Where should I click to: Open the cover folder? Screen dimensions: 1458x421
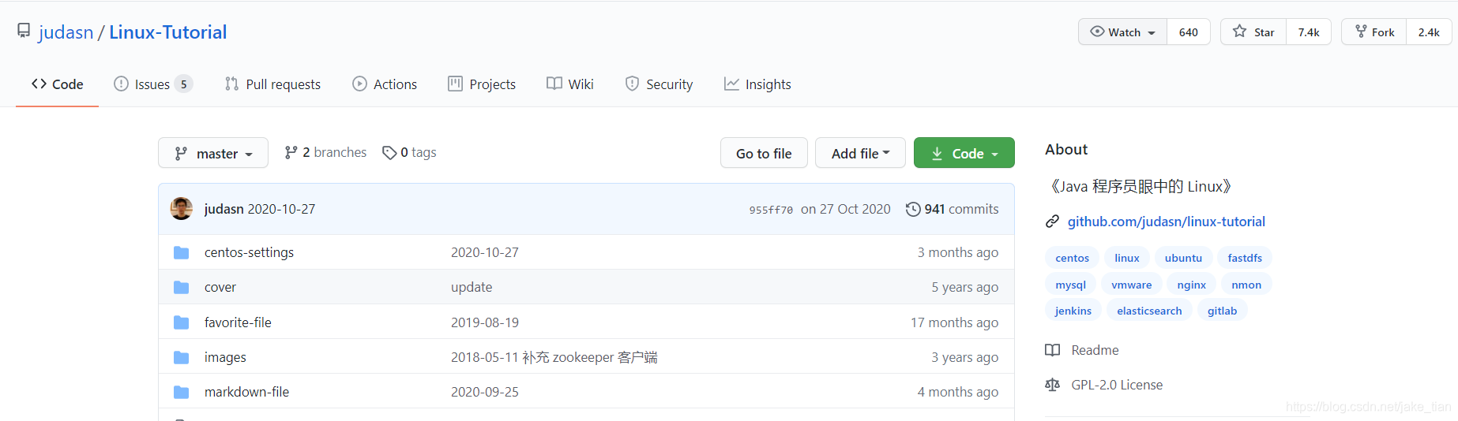[220, 287]
